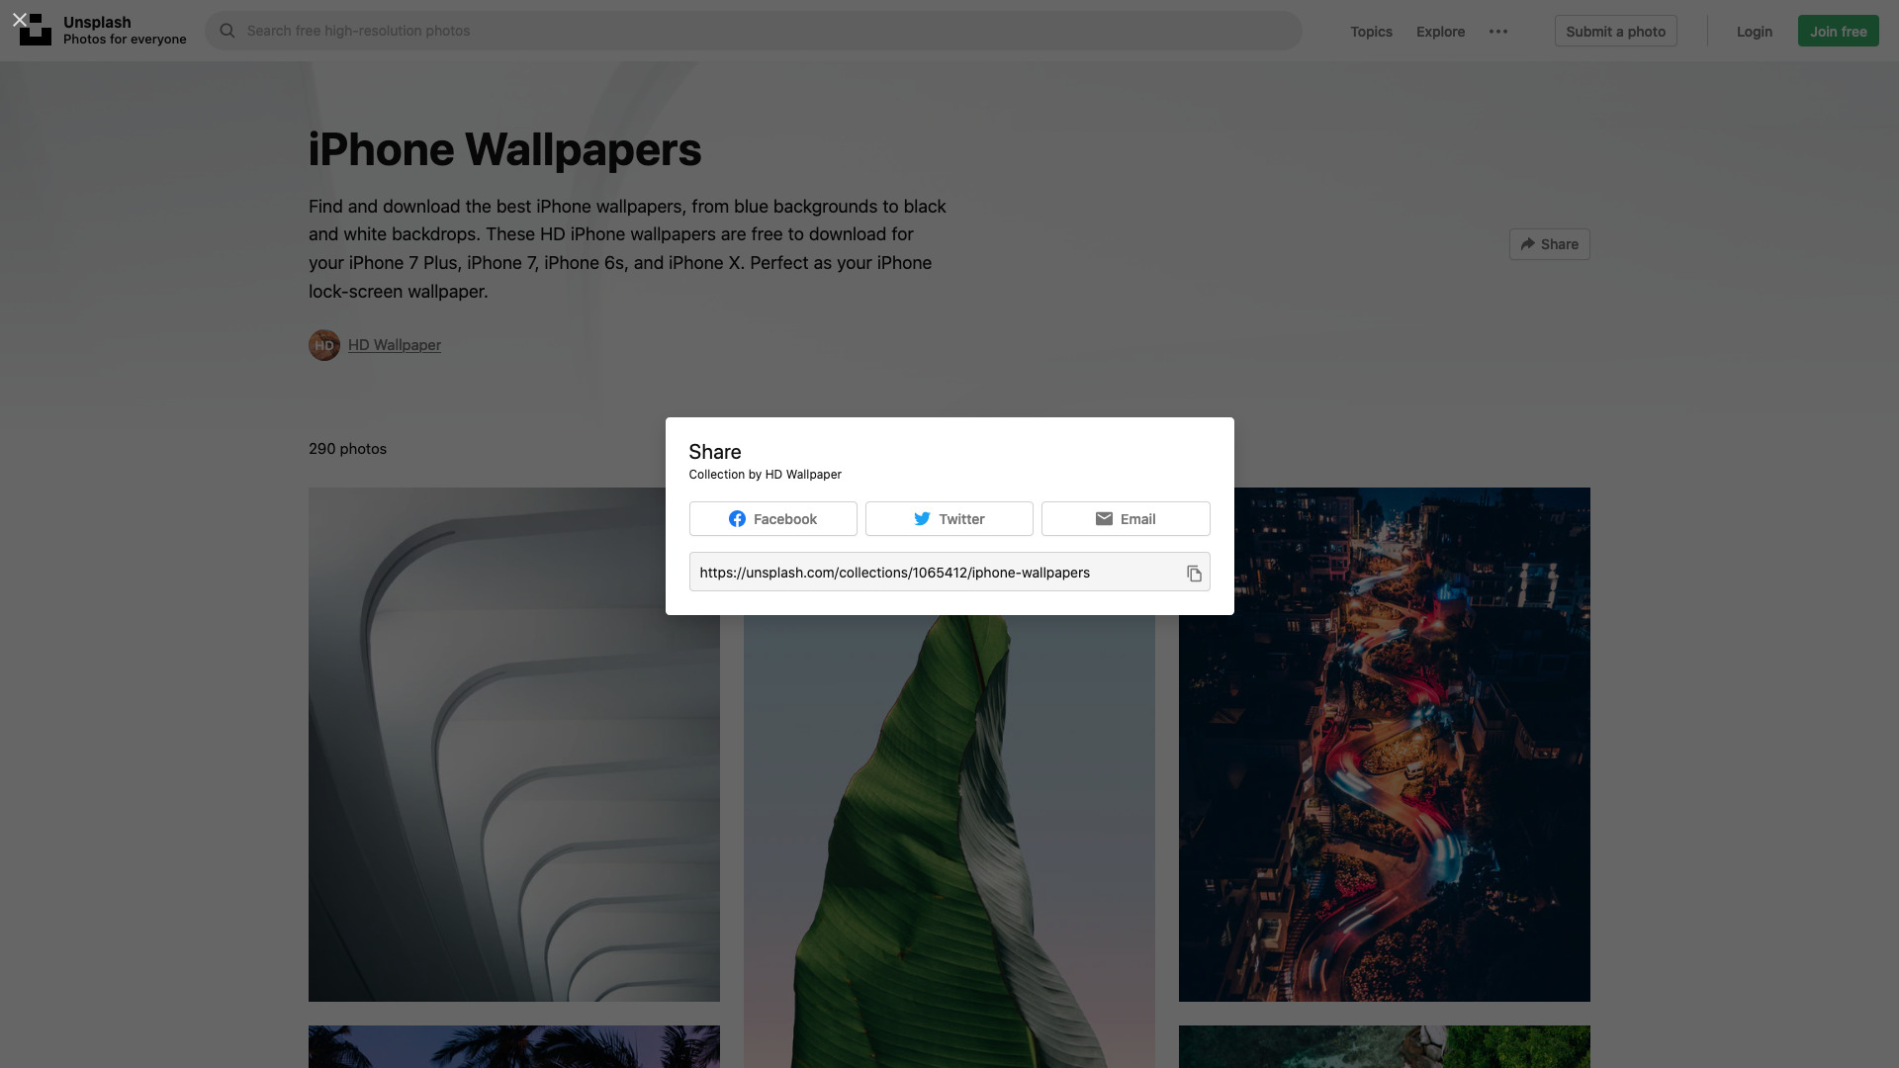This screenshot has height=1068, width=1899.
Task: Click the Share arrow button
Action: click(x=1549, y=244)
